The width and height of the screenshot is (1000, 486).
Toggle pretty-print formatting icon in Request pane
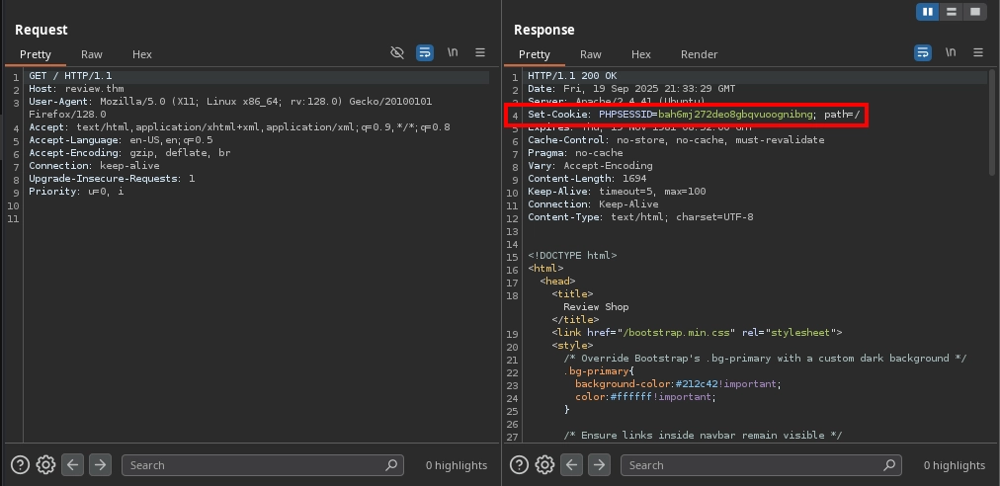(x=425, y=52)
